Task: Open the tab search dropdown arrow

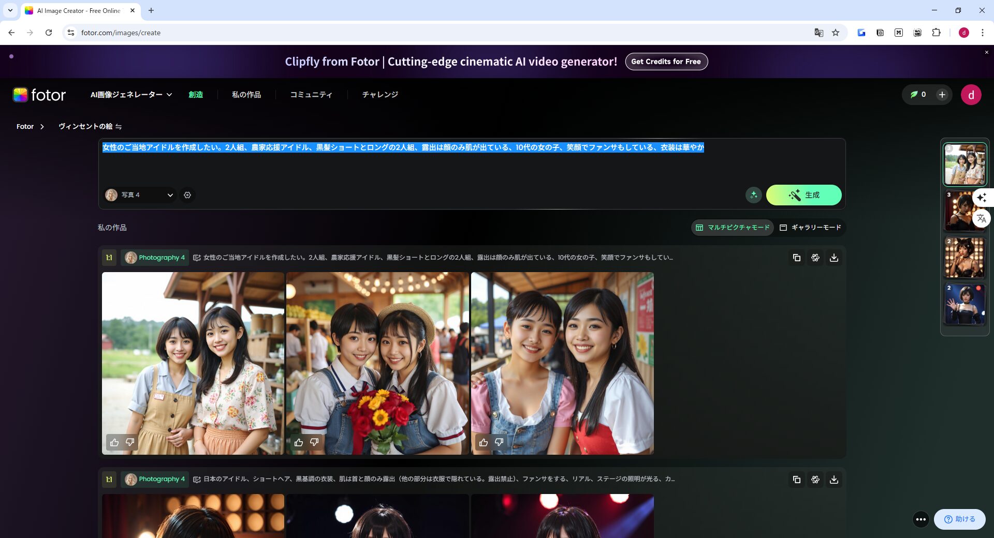Action: (10, 10)
